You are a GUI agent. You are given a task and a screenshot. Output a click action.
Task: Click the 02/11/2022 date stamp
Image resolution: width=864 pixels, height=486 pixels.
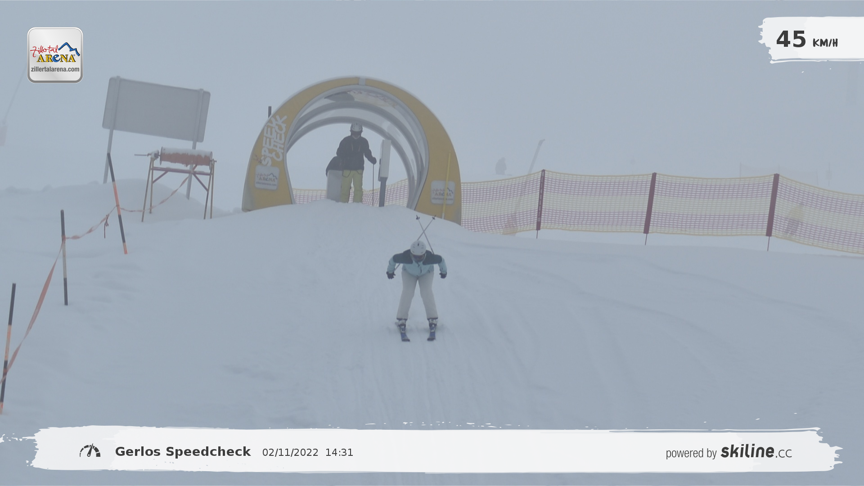coord(290,453)
